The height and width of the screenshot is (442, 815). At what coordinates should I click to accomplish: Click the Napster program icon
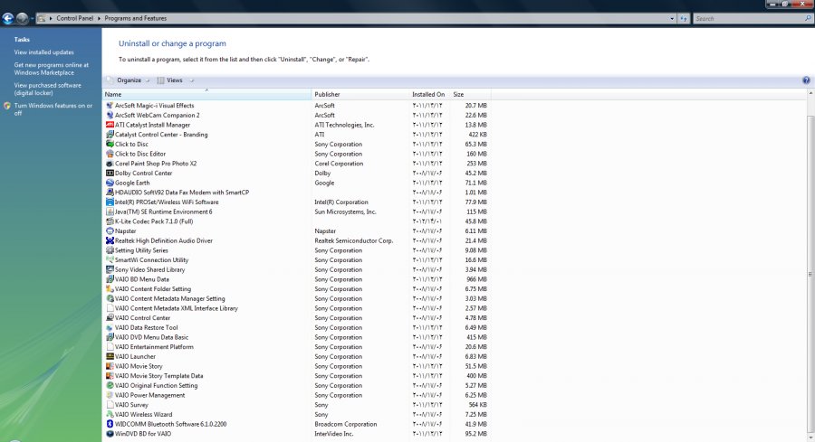click(x=110, y=230)
